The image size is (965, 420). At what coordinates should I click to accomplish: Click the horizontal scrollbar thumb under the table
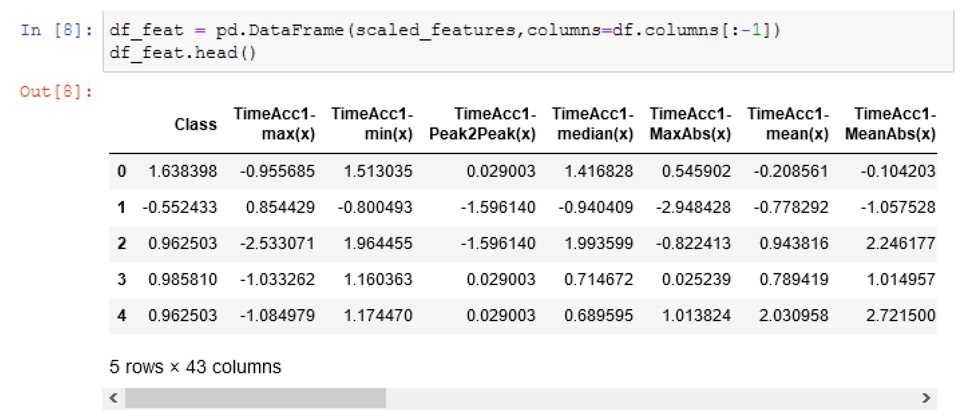click(255, 398)
